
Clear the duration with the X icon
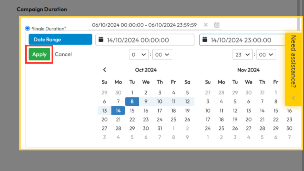[x=206, y=25]
